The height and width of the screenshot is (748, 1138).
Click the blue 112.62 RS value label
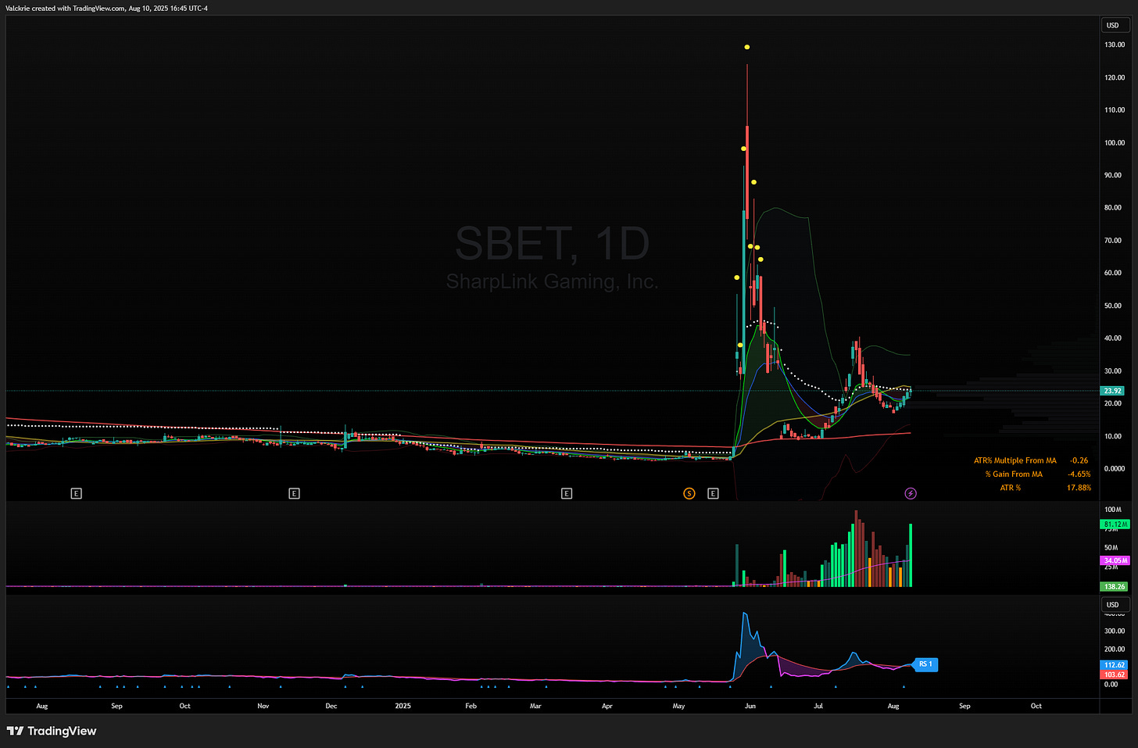coord(1115,665)
